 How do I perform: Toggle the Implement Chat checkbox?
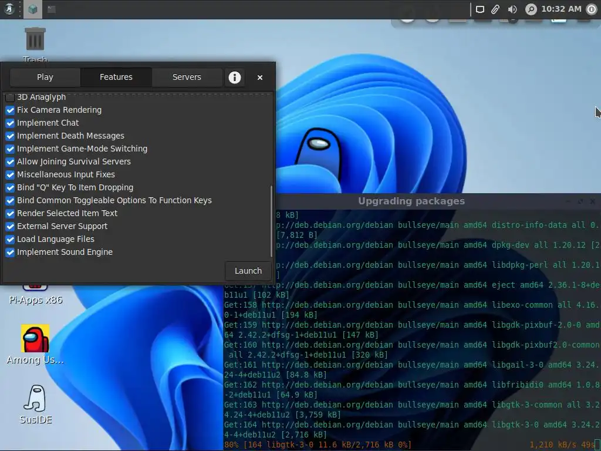[10, 123]
